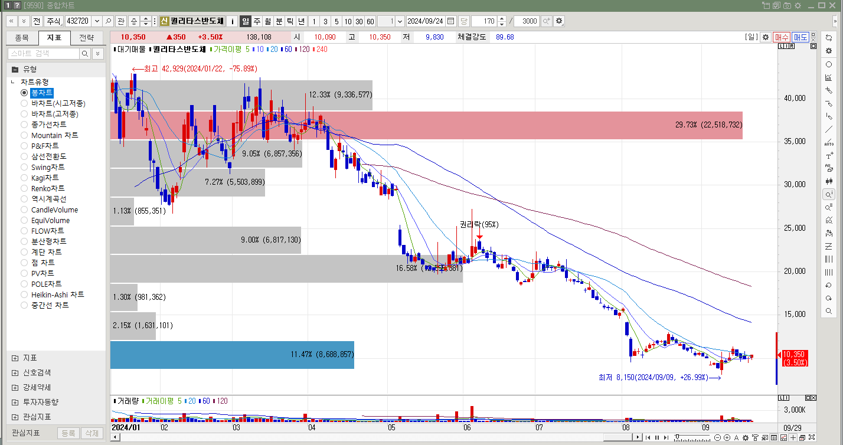Select the 일 (daily) period button
This screenshot has height=445, width=843.
coord(246,21)
